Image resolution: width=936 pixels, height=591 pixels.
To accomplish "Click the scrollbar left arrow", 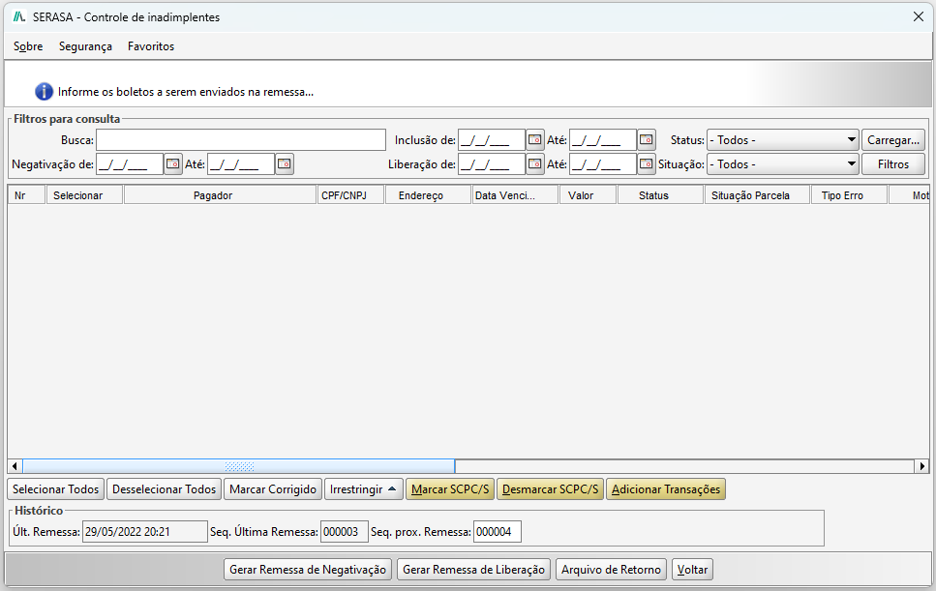I will 15,466.
